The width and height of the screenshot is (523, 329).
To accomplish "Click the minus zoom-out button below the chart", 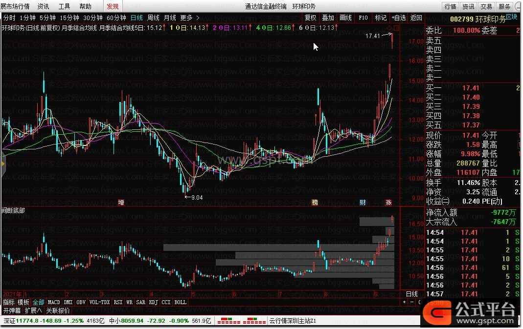I will [412, 302].
